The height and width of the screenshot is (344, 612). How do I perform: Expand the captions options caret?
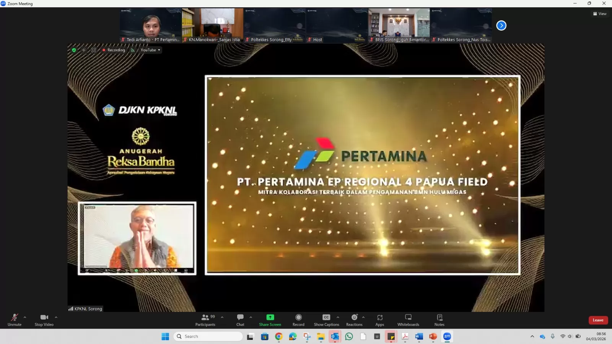[338, 317]
